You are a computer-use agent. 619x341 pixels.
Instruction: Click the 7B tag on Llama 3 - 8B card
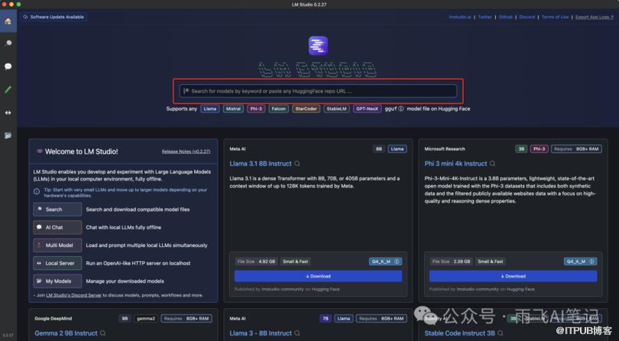(325, 319)
